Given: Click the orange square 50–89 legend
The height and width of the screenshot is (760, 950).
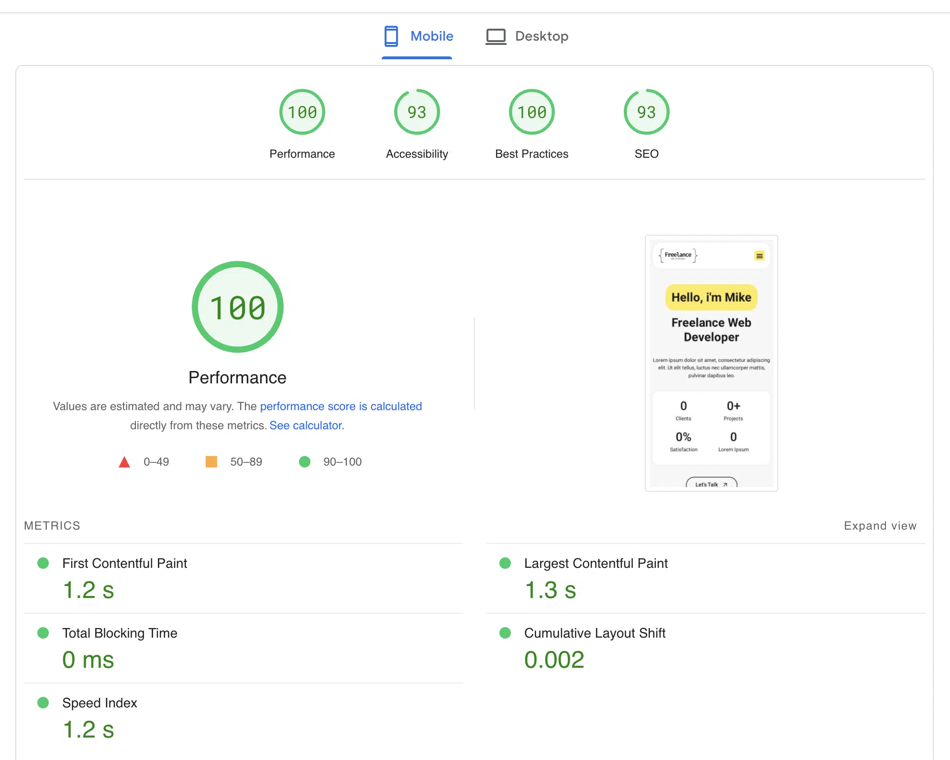Looking at the screenshot, I should [x=211, y=462].
